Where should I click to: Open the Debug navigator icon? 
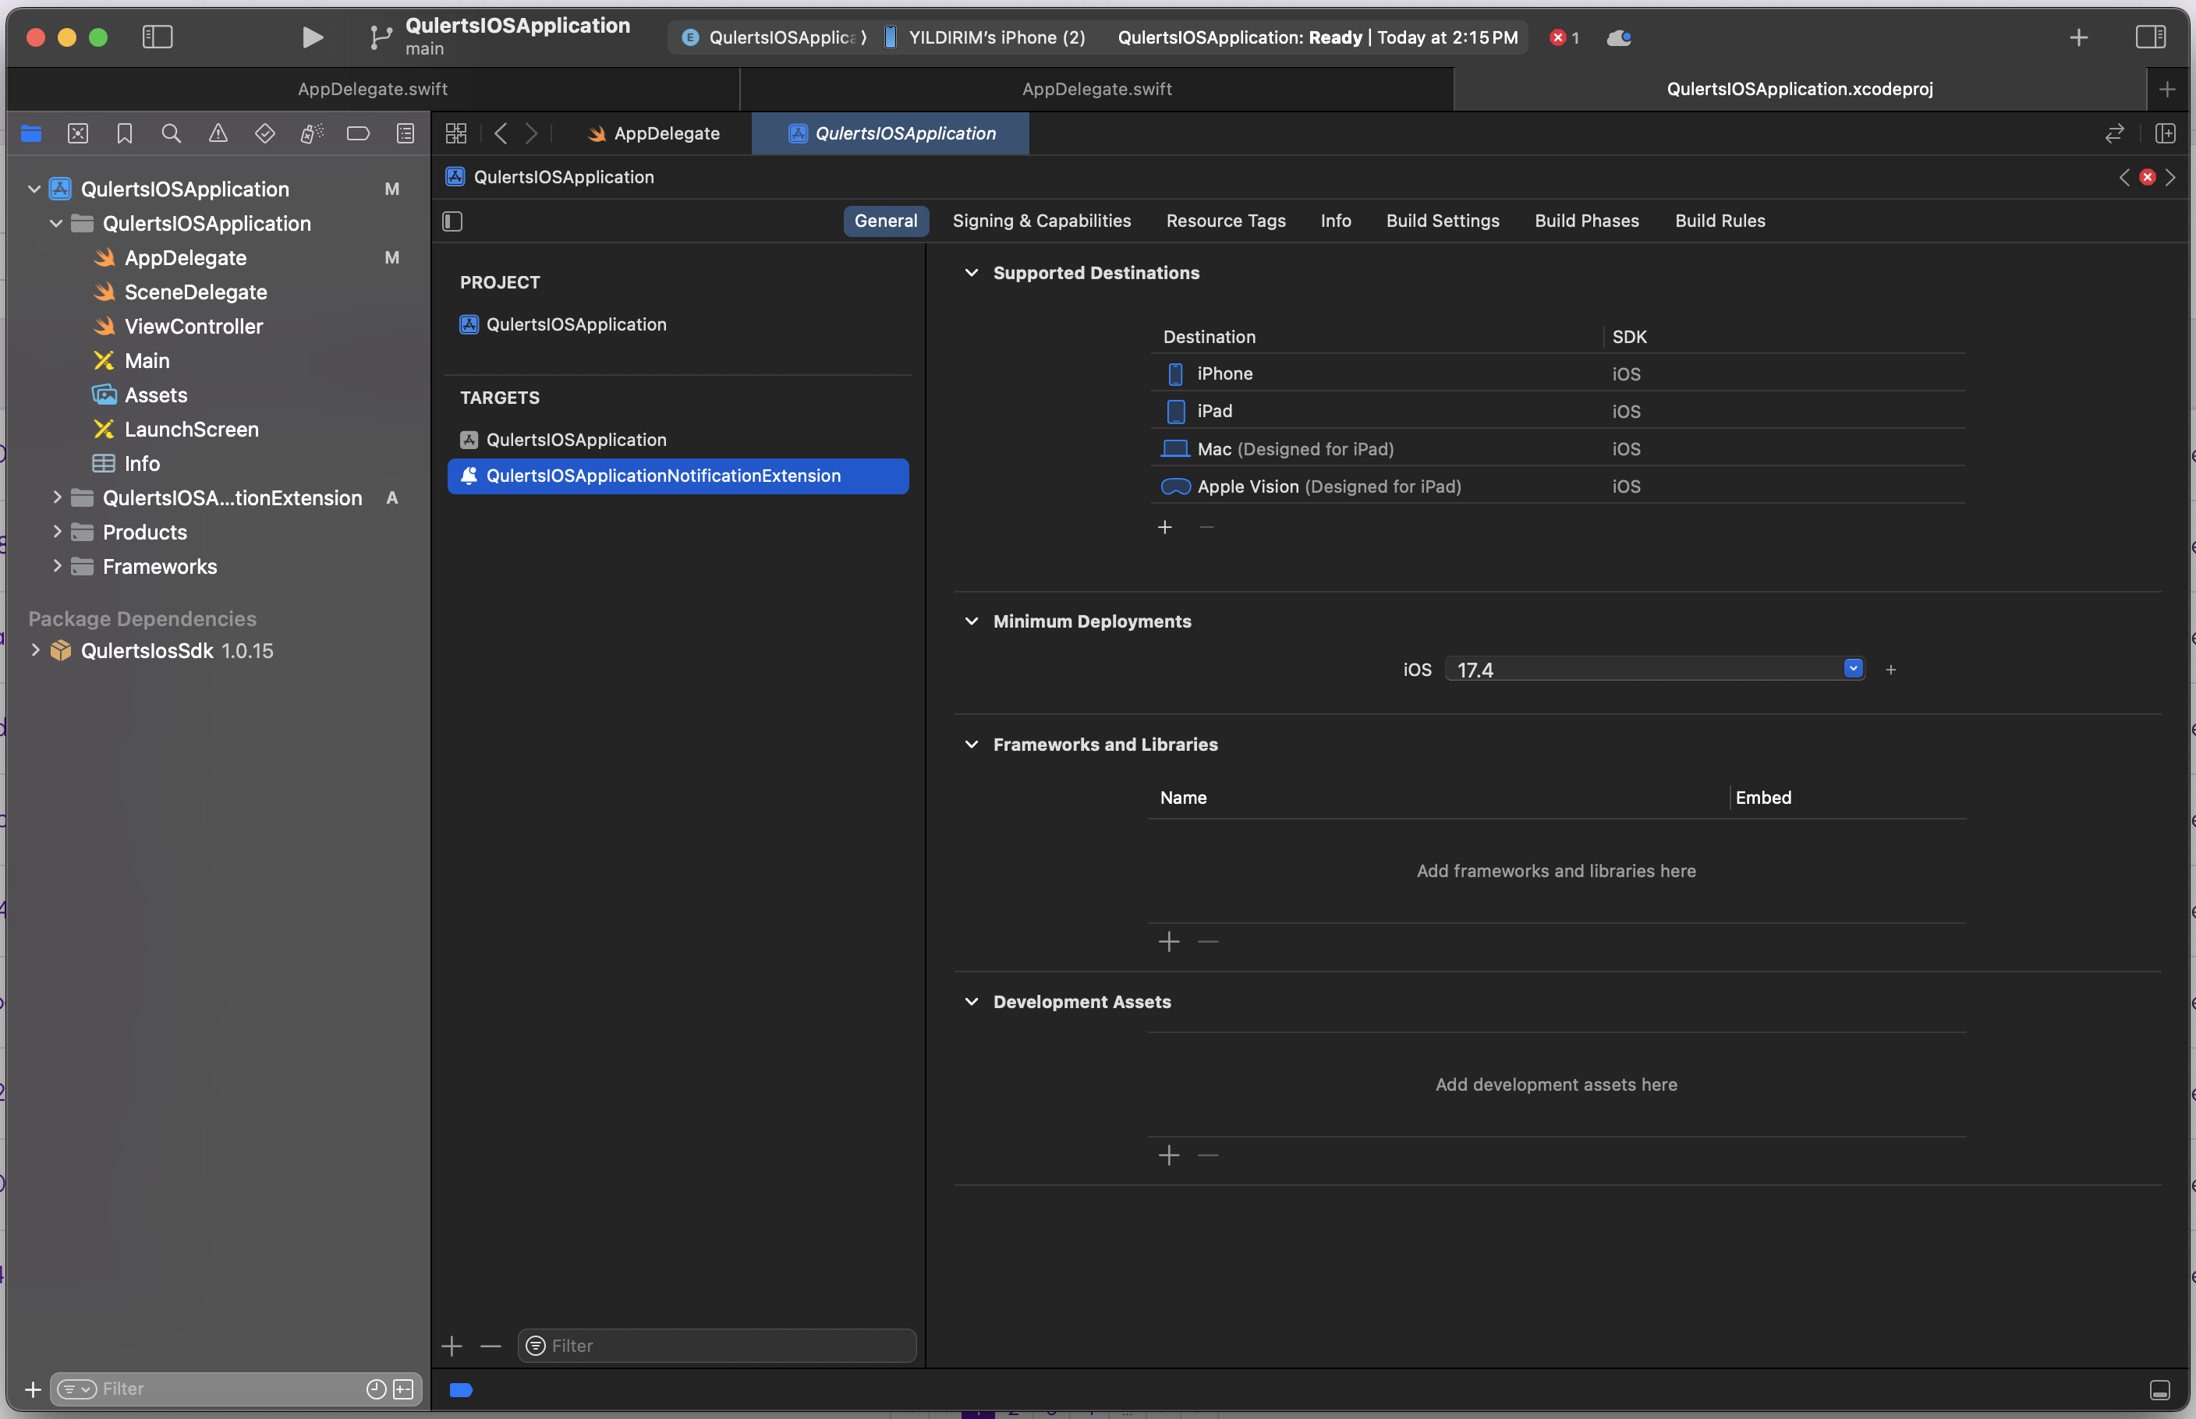[x=311, y=133]
